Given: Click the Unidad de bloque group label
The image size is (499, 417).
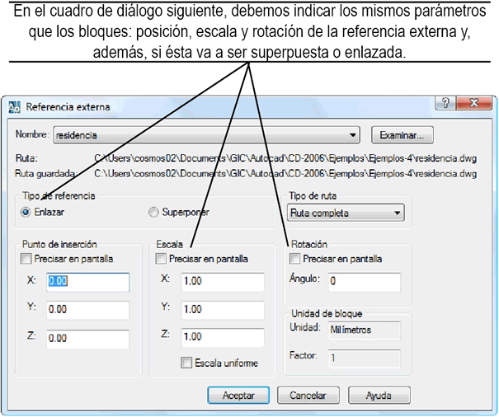Looking at the screenshot, I should [327, 314].
